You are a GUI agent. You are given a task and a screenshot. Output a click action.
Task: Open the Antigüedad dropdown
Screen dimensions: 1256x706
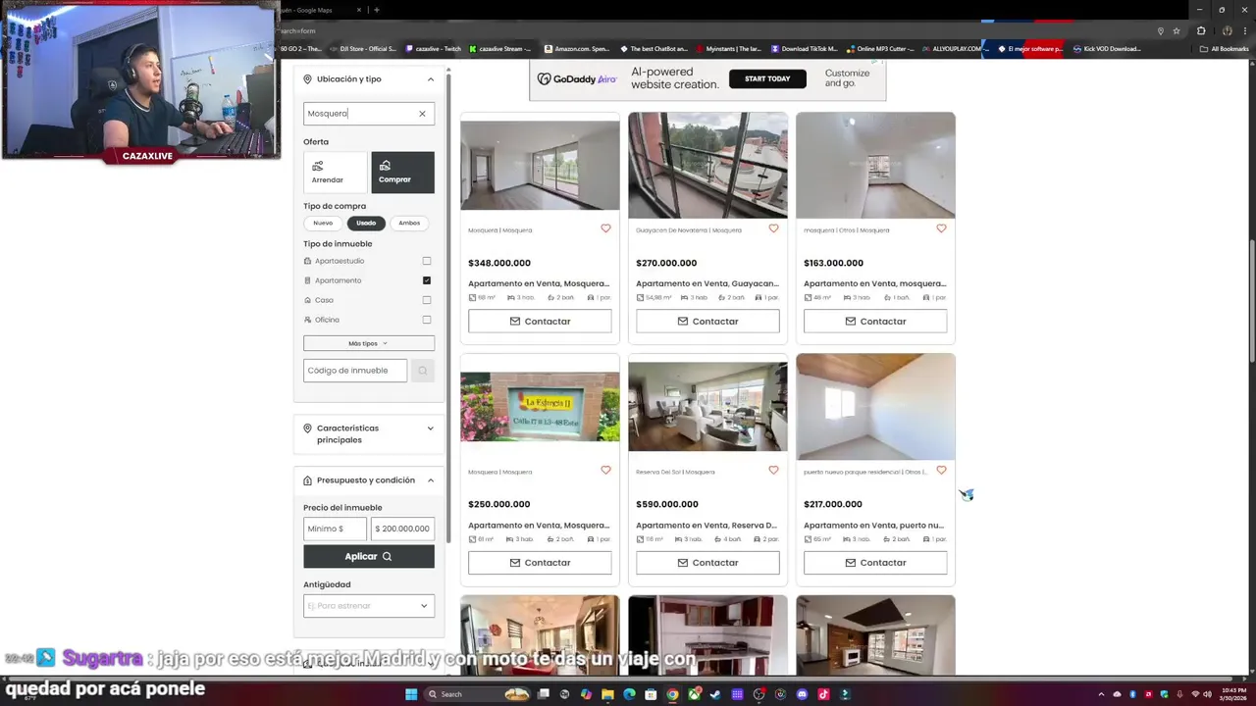point(369,606)
